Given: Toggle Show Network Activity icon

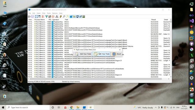Looking at the screenshot, I should (77, 16).
